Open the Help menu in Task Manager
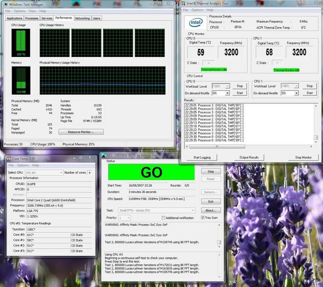323x287 pixels. click(43, 11)
